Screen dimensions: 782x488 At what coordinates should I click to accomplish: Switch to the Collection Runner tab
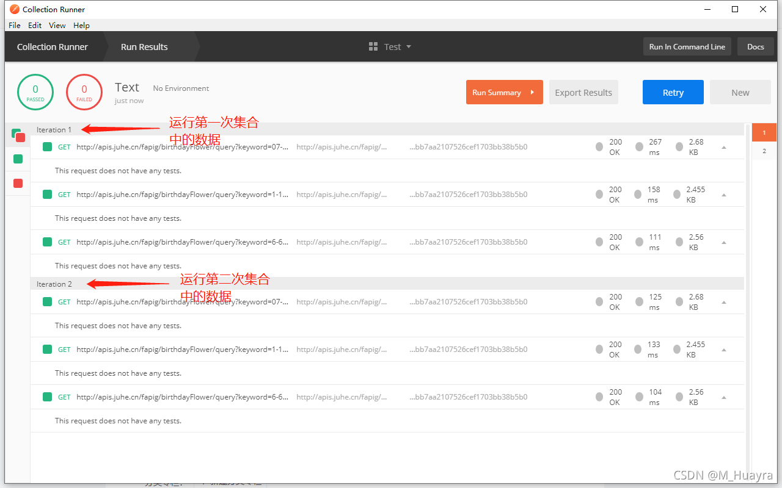coord(53,47)
